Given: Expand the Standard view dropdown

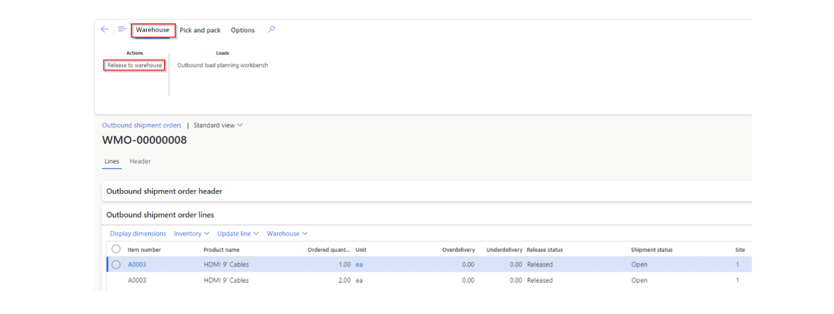Looking at the screenshot, I should (218, 125).
